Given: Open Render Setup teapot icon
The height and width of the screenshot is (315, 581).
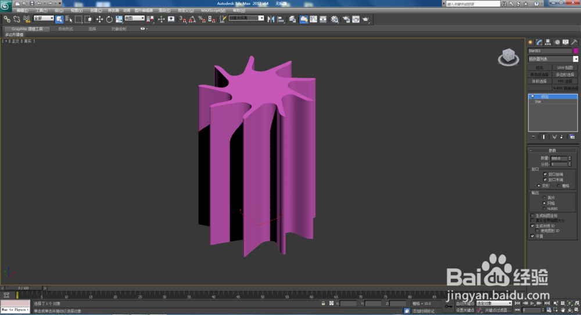Looking at the screenshot, I should (346, 19).
